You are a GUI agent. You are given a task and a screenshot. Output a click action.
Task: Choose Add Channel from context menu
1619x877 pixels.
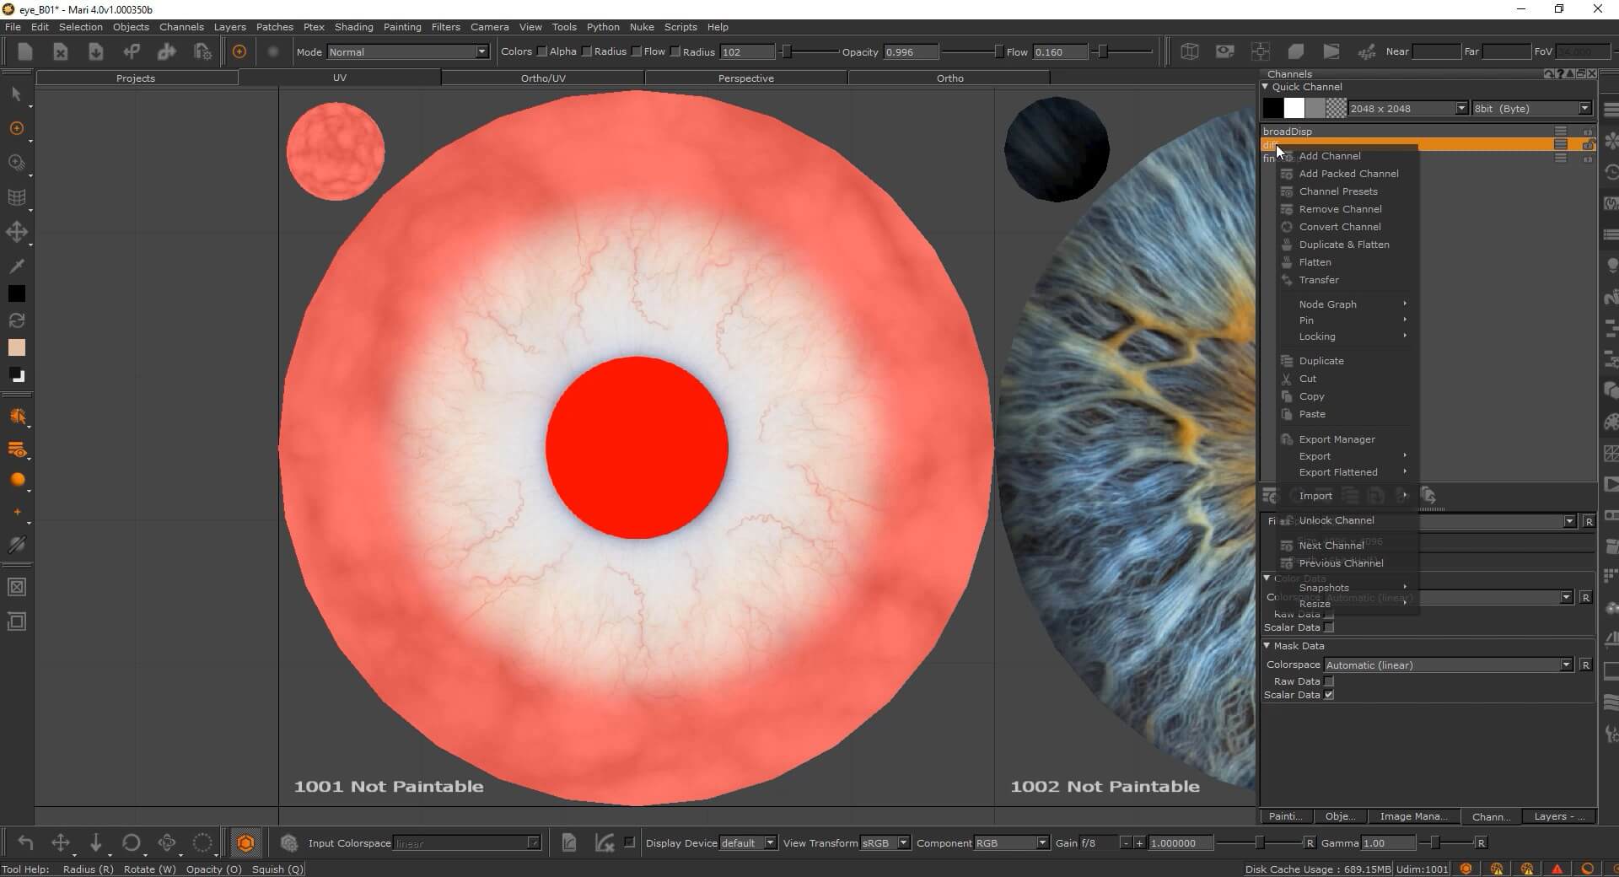point(1330,156)
